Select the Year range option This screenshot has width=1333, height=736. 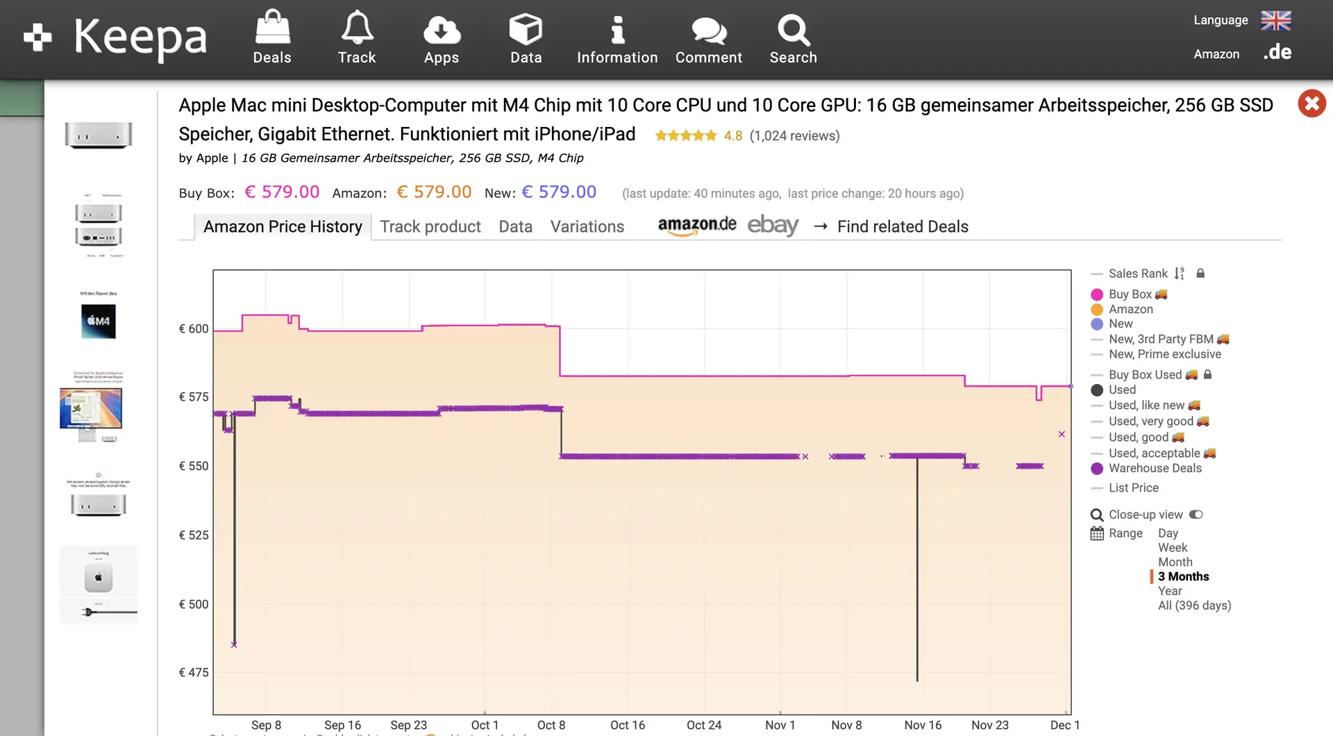coord(1170,591)
